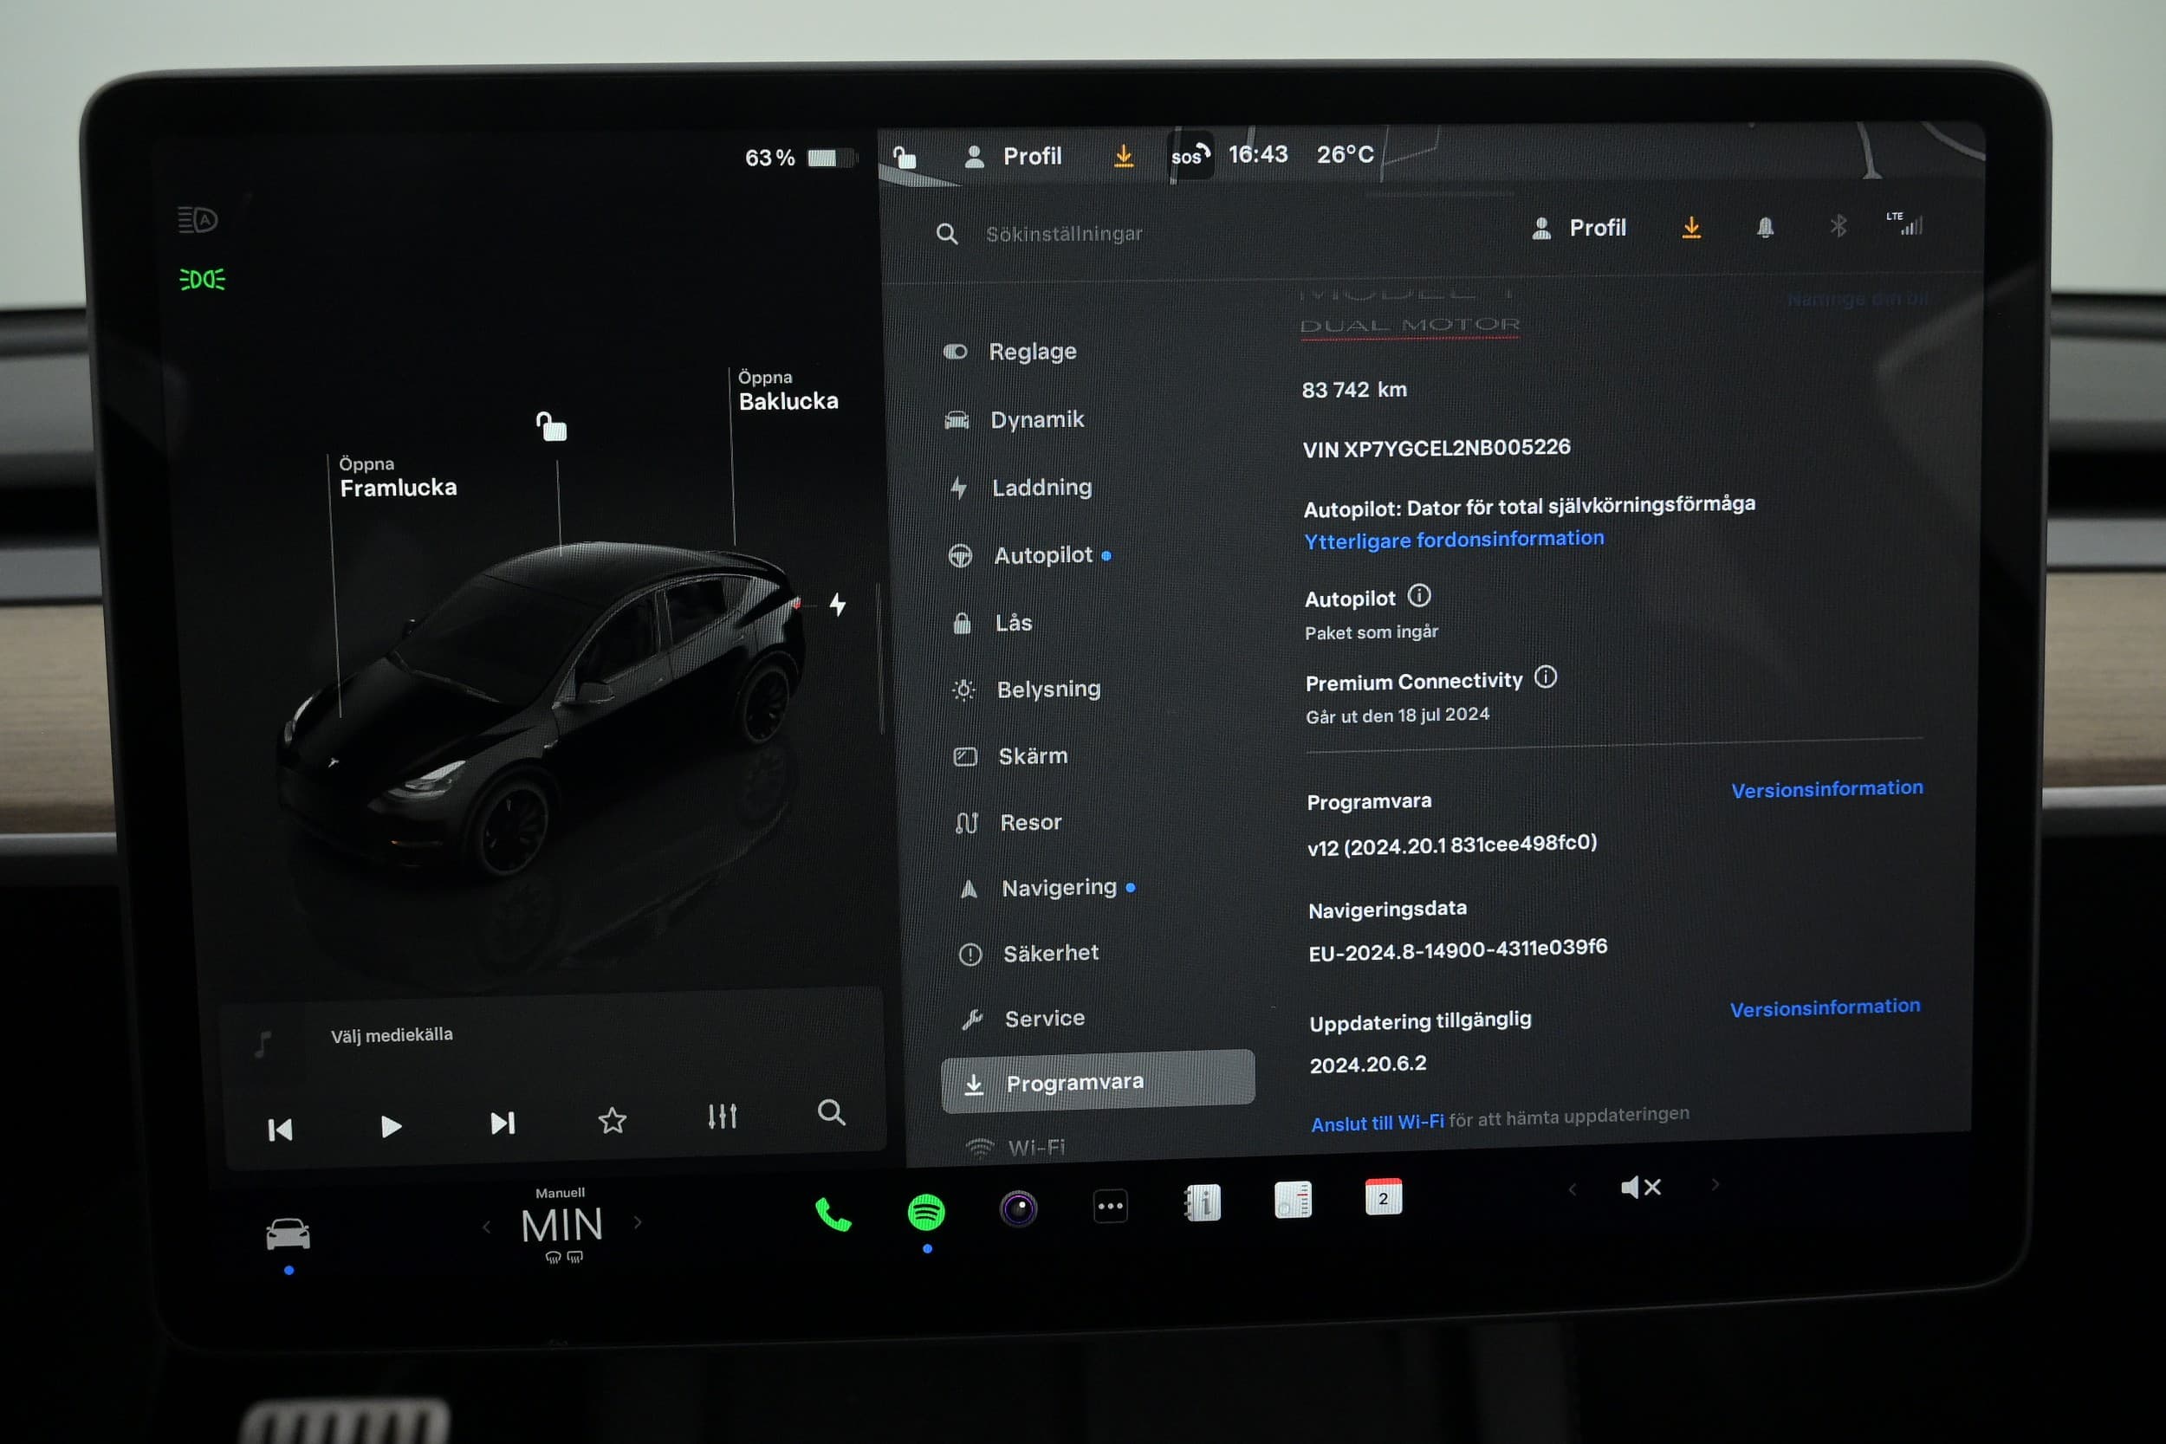
Task: Open the Bluetooth icon
Action: tap(1839, 225)
